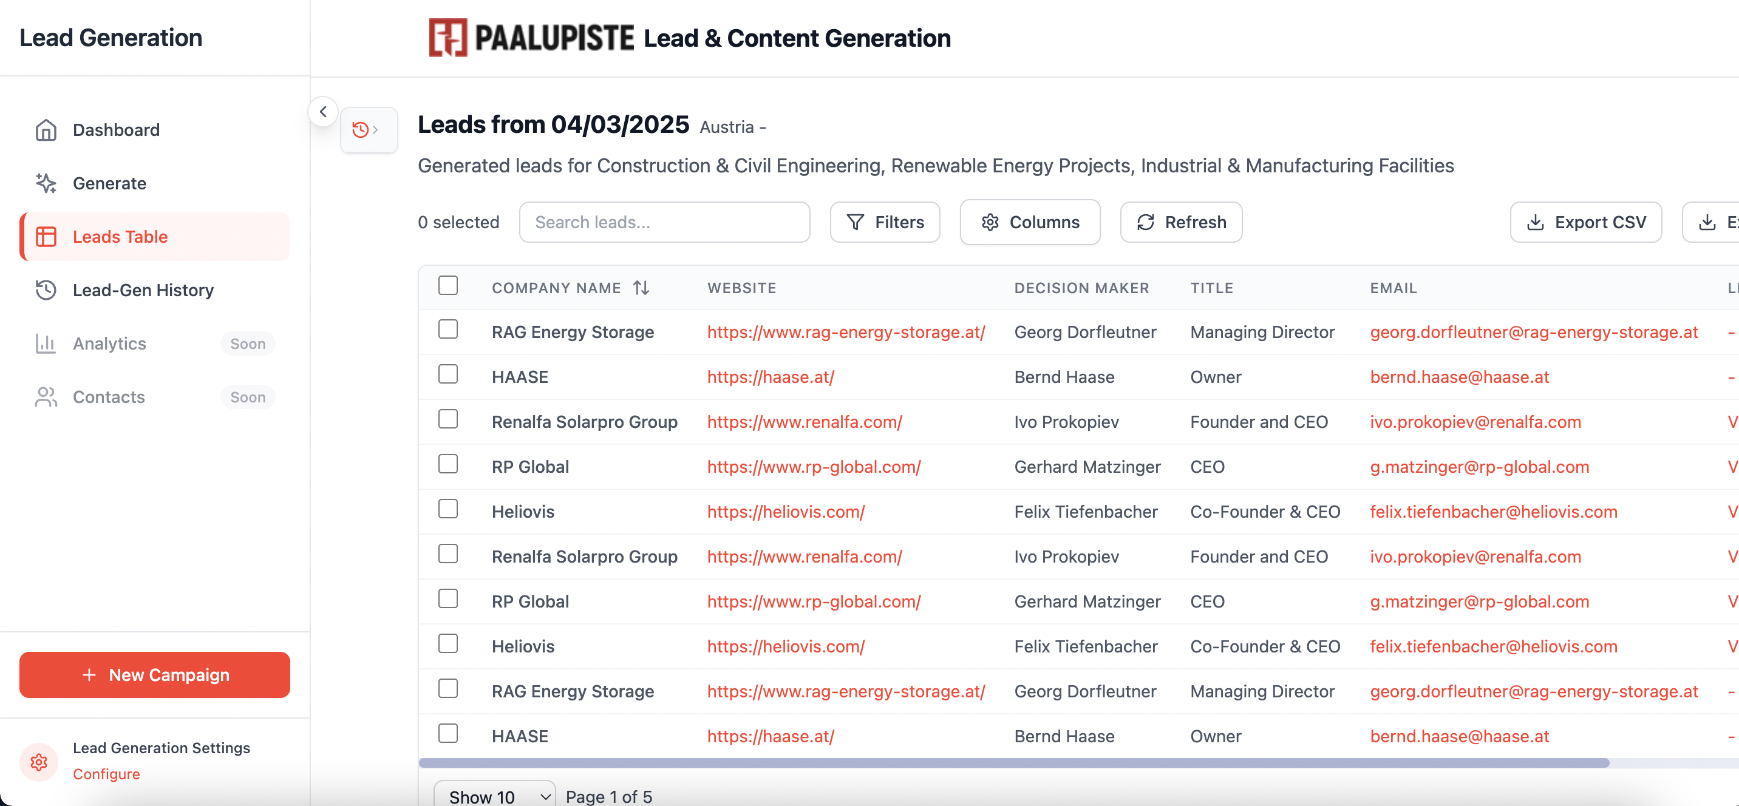Open the Show 10 rows dropdown
Screen dimensions: 1739x806
(494, 795)
